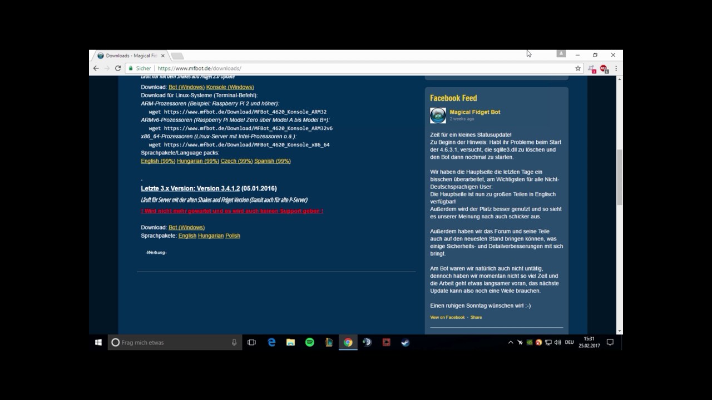Screen dimensions: 712x400
Task: Click the Share link in the Facebook feed
Action: pos(476,317)
